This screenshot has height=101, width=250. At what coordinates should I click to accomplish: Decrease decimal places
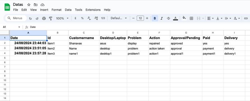[x=89, y=18]
